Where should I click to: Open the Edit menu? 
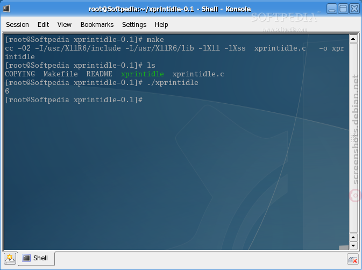(43, 24)
